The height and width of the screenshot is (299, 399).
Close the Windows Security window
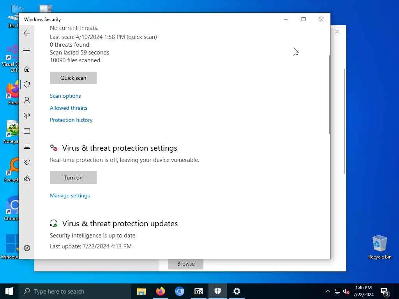[x=321, y=19]
